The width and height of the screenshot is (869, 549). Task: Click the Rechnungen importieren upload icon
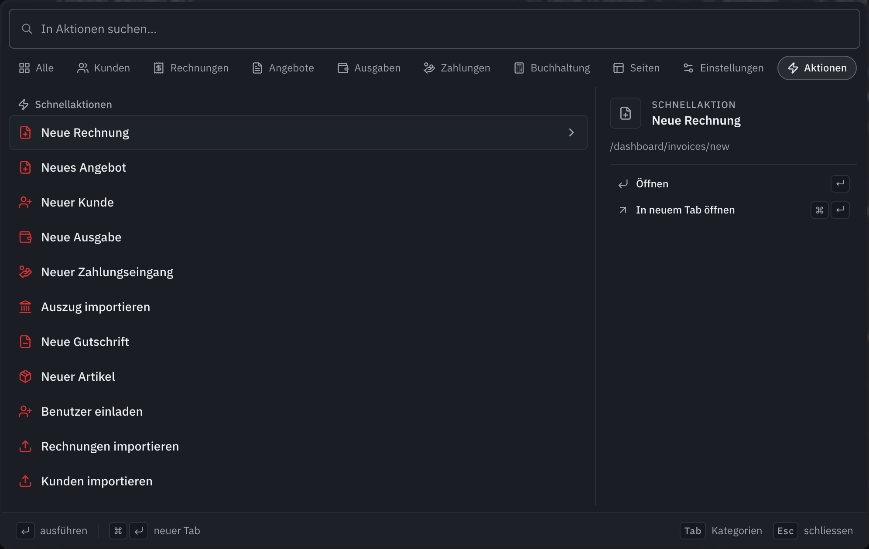25,446
